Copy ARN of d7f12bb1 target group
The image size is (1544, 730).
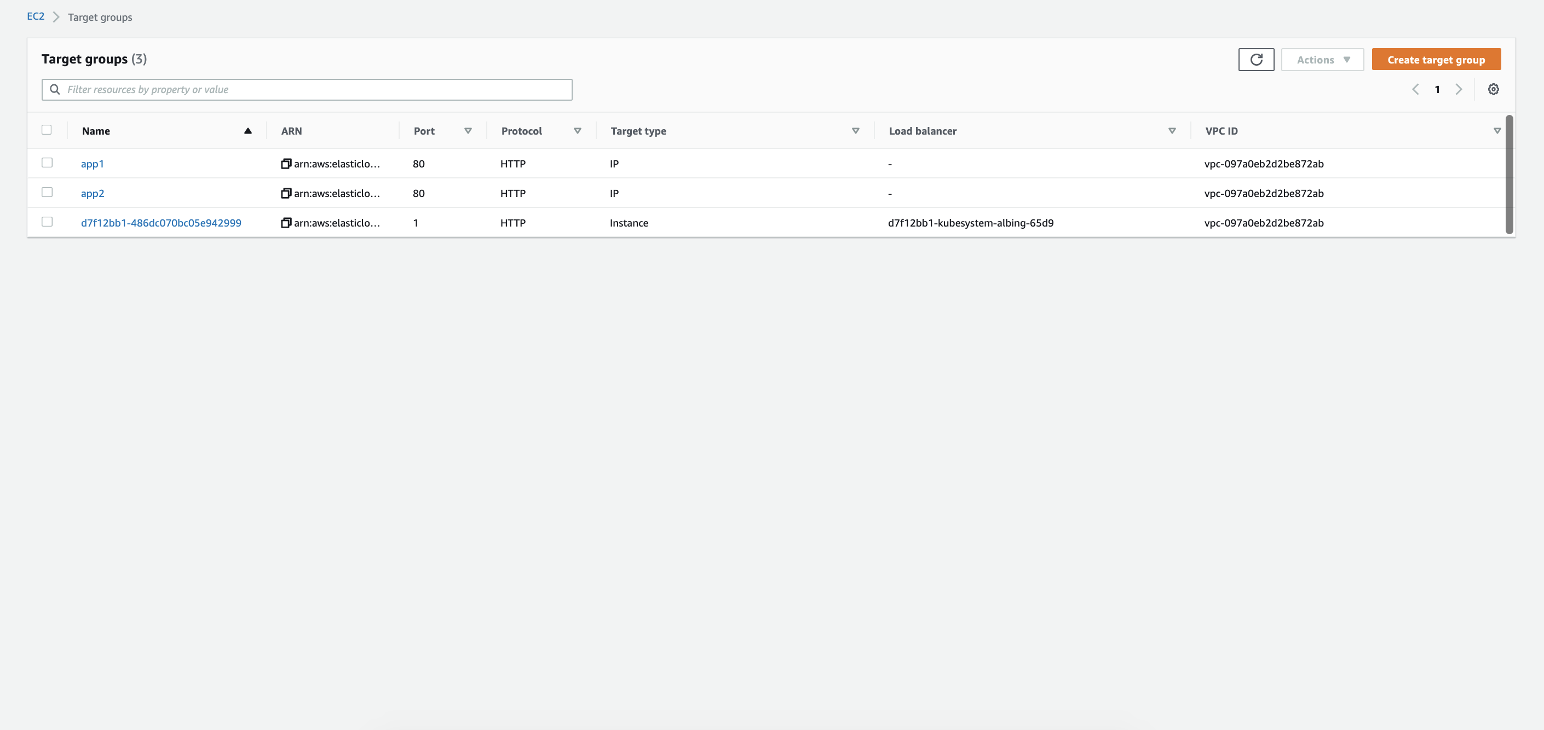pyautogui.click(x=286, y=223)
